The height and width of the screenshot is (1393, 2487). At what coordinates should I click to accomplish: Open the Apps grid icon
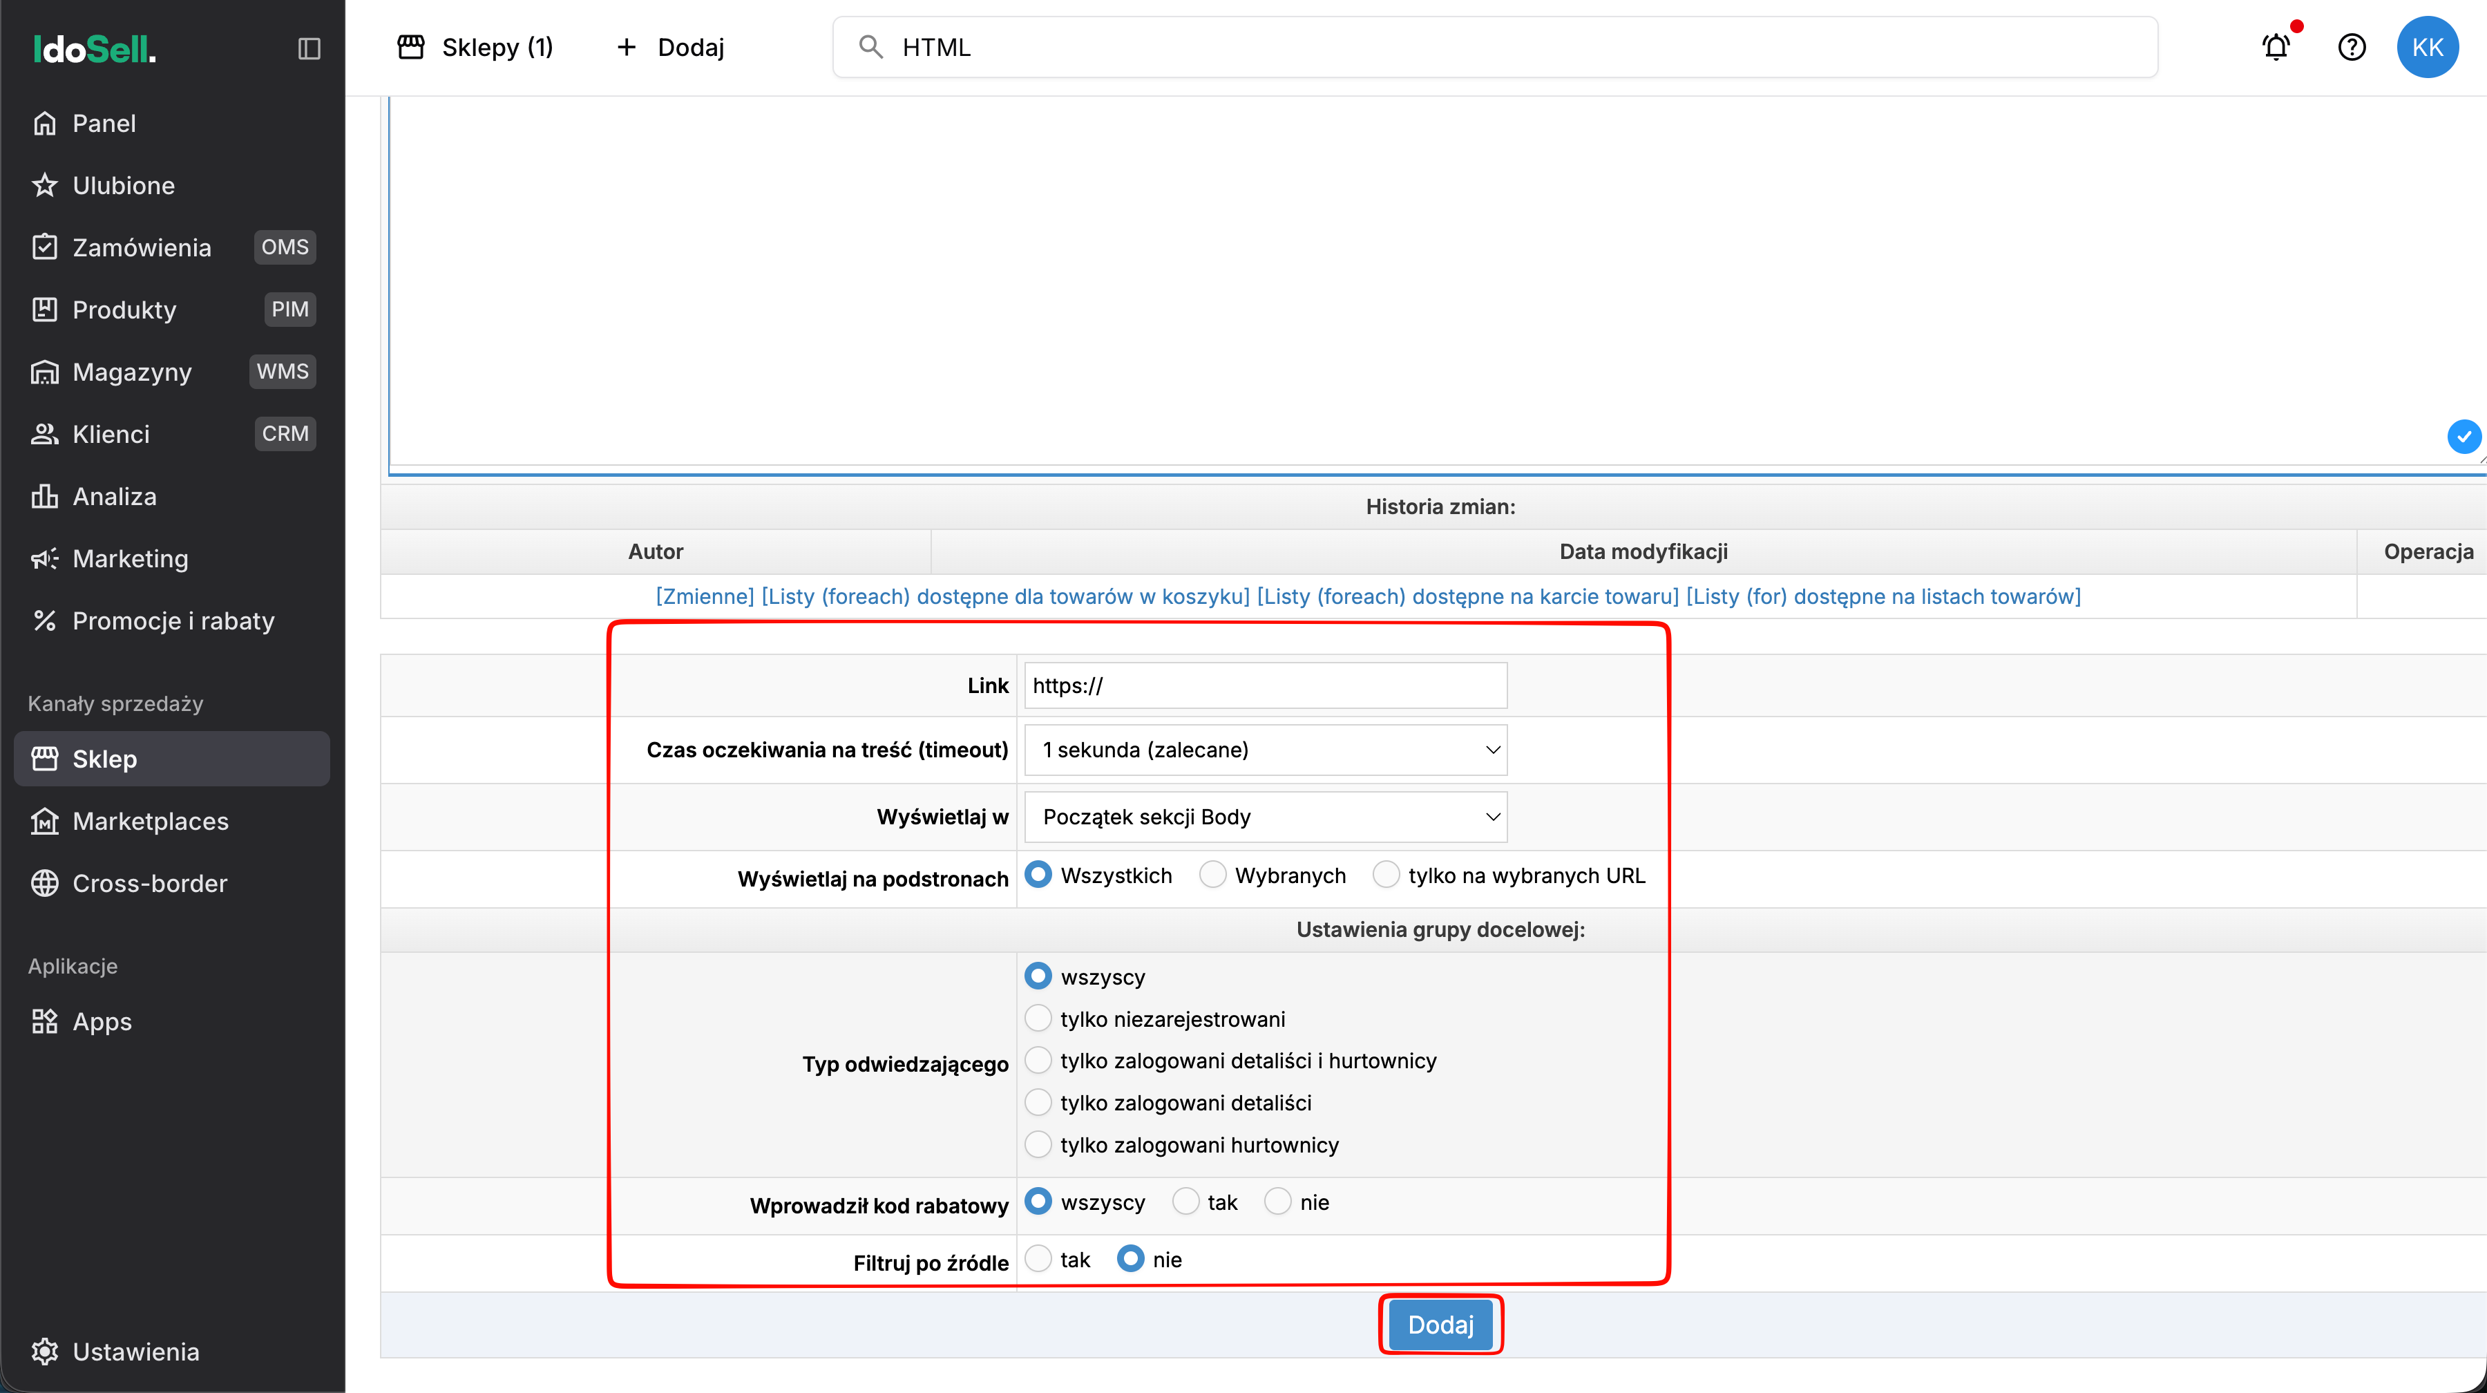click(x=44, y=1021)
